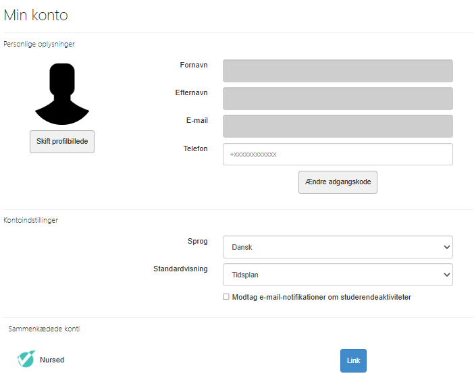
Task: Click the Efternavn input field
Action: (x=338, y=99)
